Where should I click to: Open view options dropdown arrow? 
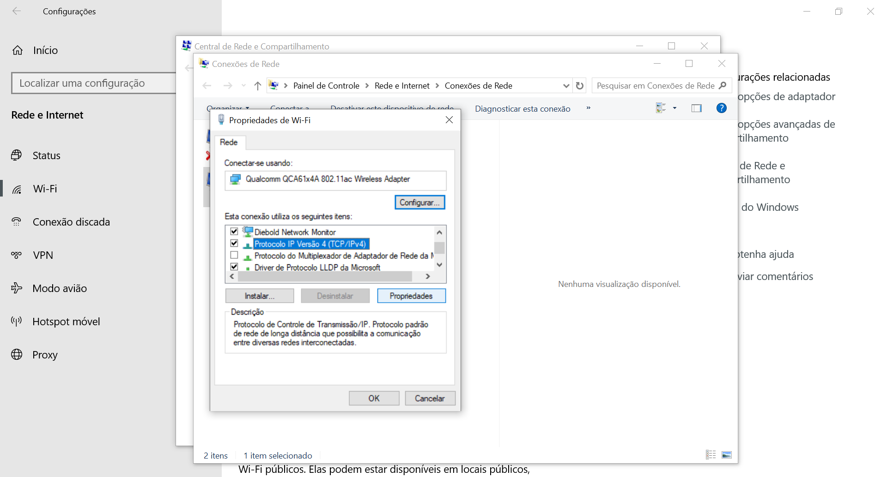(x=674, y=108)
